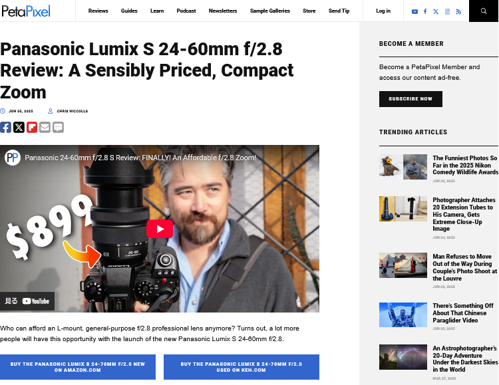499x385 pixels.
Task: Open PetaPixel Facebook icon in header
Action: click(425, 11)
